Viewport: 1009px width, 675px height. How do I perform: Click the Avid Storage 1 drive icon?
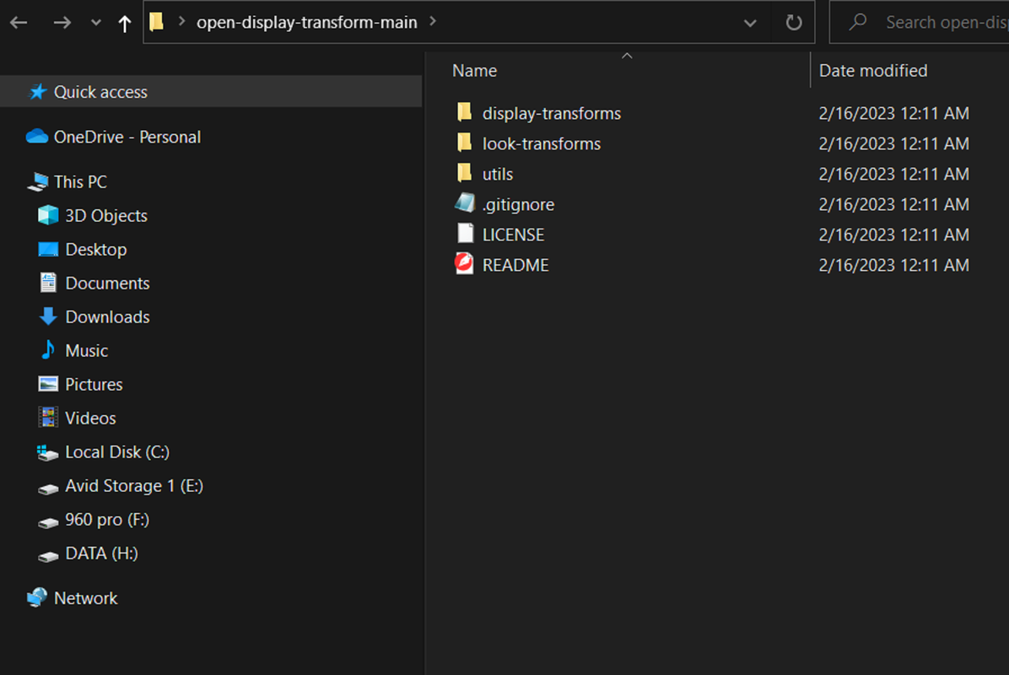[x=47, y=489]
